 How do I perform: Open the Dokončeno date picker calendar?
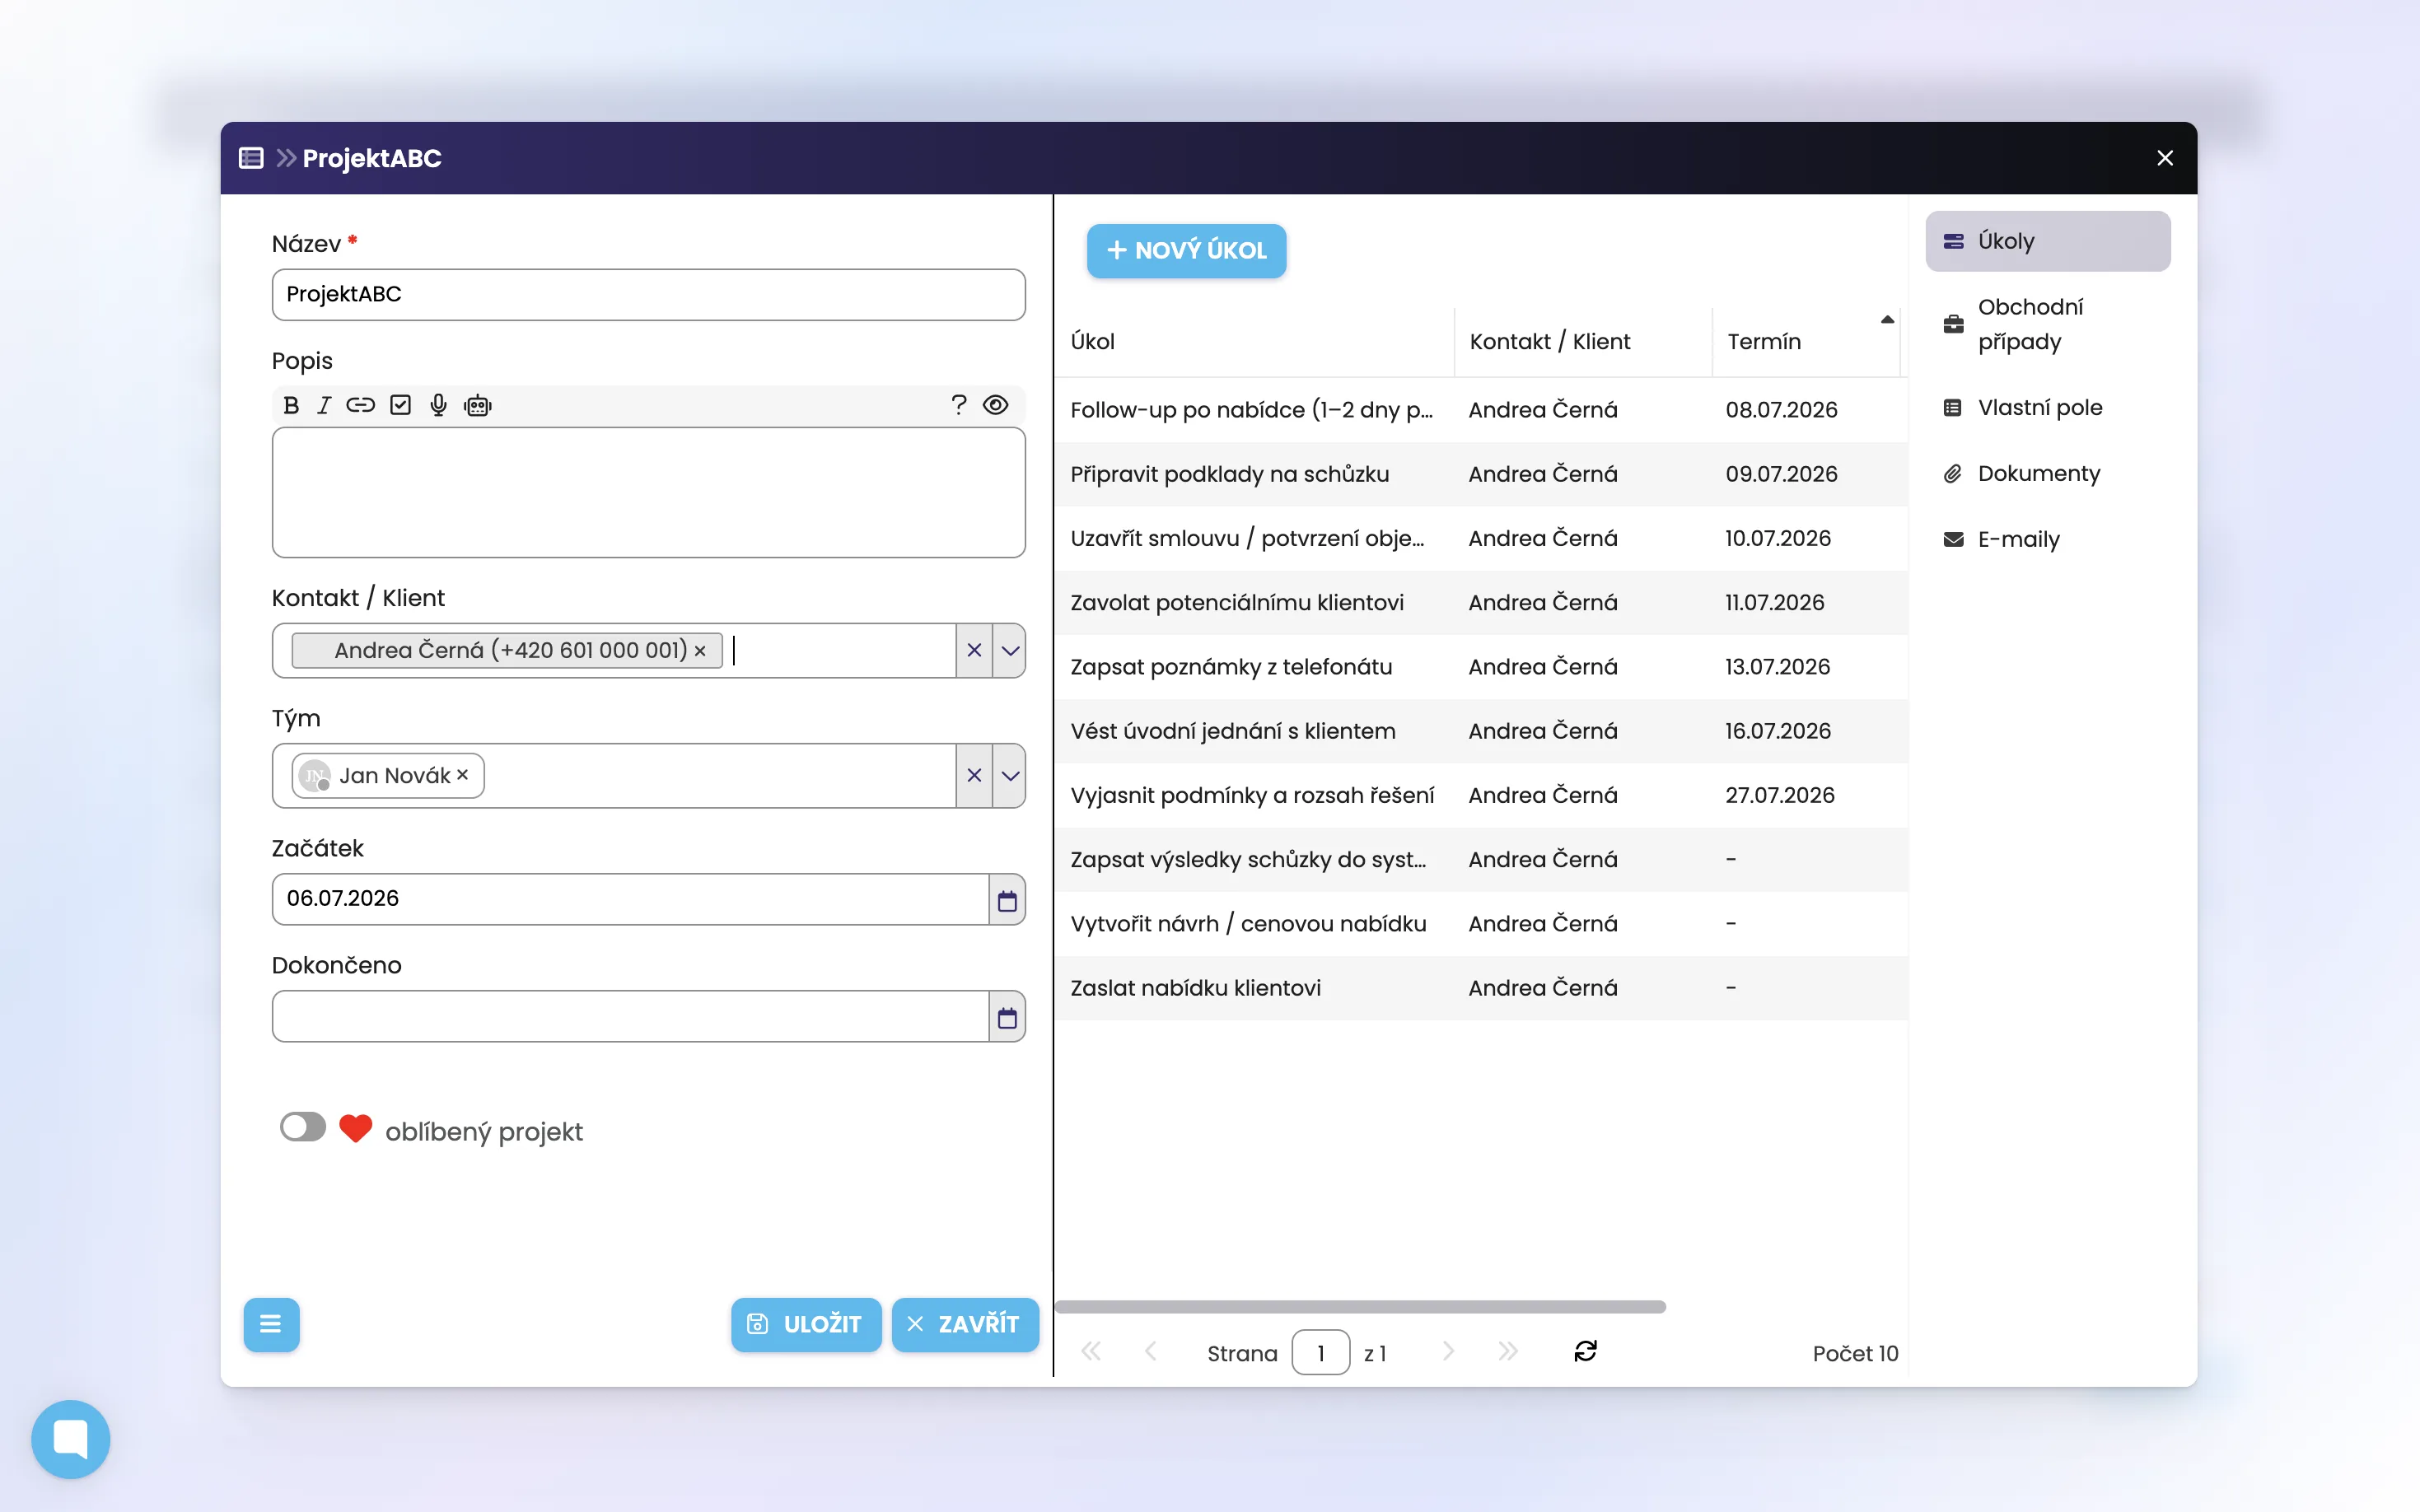pos(1007,1017)
